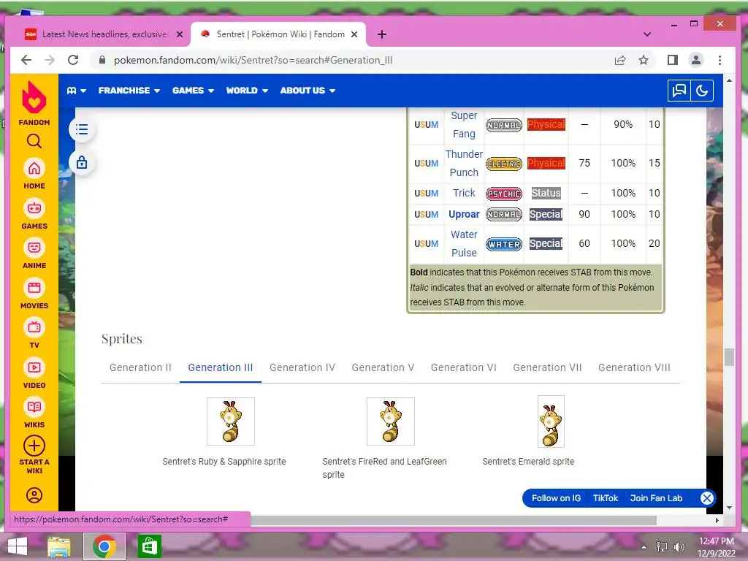Open File Explorer from taskbar
This screenshot has height=561, width=748.
pos(58,546)
